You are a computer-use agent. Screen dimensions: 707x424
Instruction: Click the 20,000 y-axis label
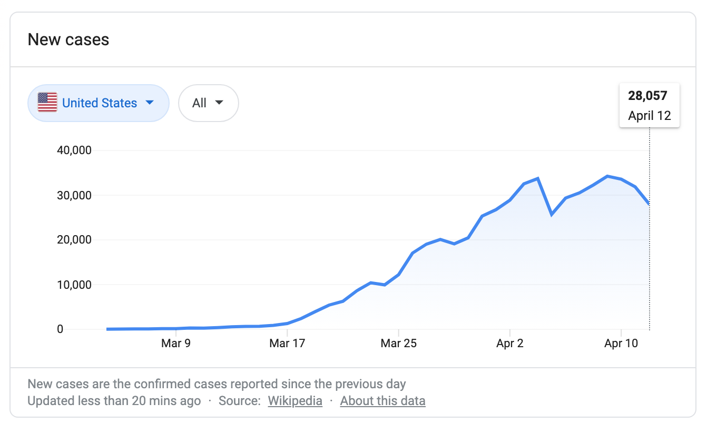74,240
